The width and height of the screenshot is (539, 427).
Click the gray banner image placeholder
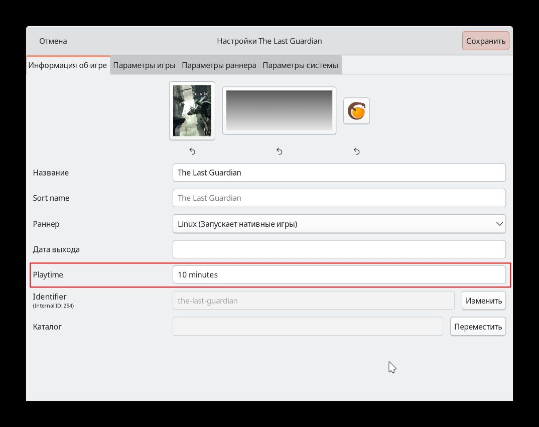coord(279,110)
